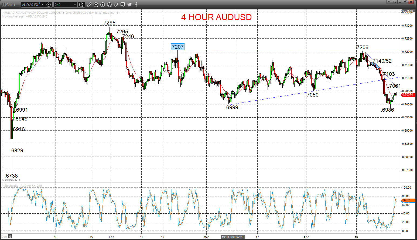The image size is (417, 240).
Task: Click the 7103 level label
Action: [389, 74]
